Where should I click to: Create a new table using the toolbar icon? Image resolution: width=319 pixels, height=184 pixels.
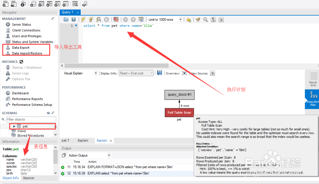41,4
